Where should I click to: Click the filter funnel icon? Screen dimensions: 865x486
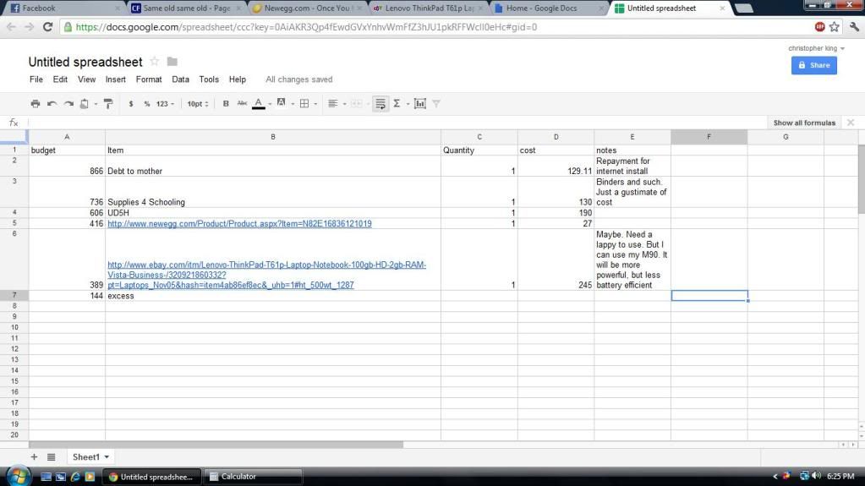click(x=435, y=104)
